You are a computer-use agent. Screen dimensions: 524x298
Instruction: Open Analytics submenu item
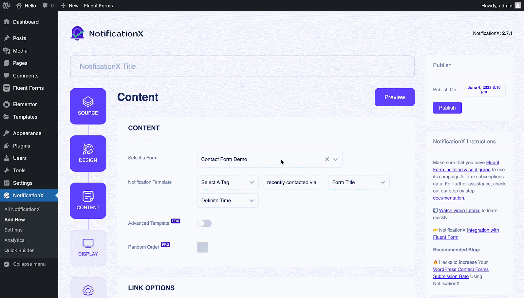coord(14,240)
